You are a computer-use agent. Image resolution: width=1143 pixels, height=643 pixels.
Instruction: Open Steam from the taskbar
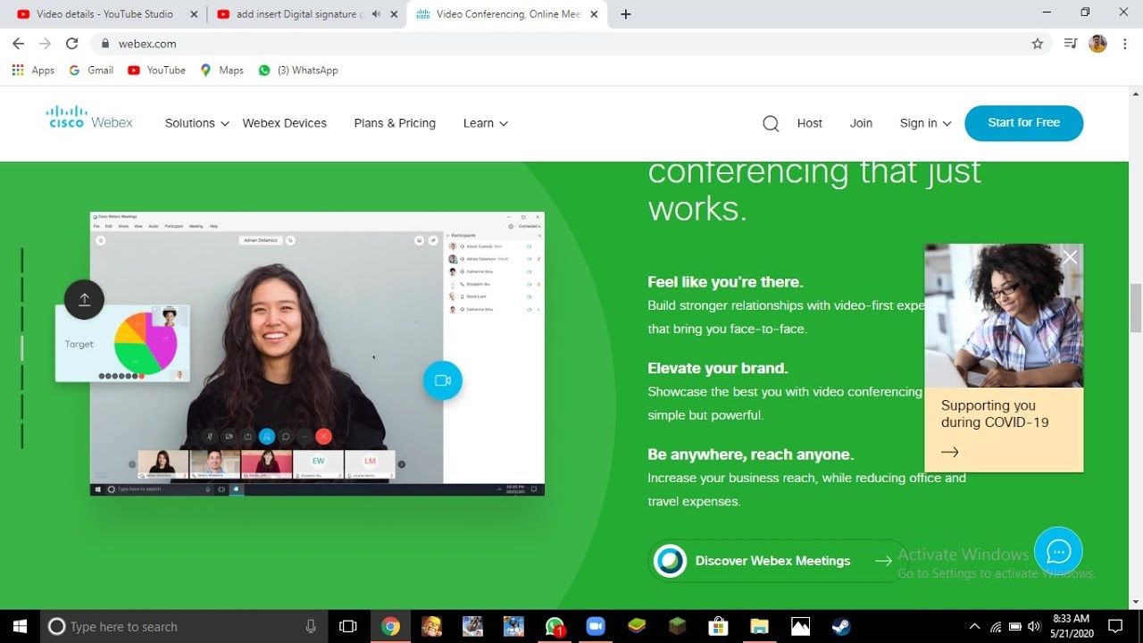tap(840, 626)
